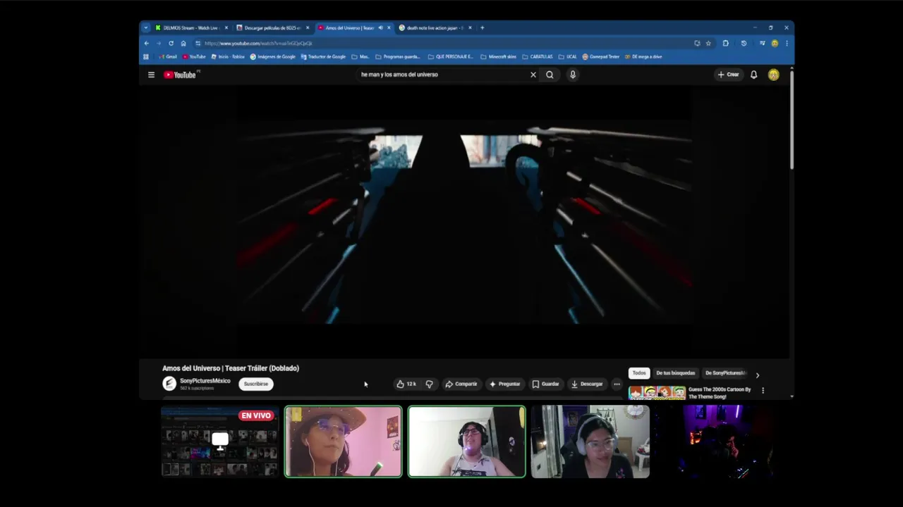
Task: Open YouTube notifications bell
Action: point(753,75)
